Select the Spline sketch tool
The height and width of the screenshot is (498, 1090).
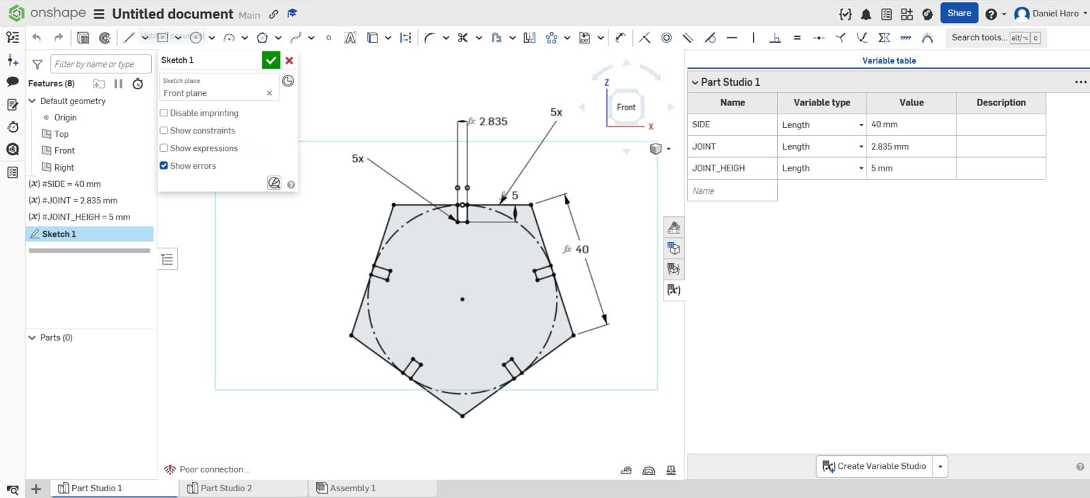point(296,37)
